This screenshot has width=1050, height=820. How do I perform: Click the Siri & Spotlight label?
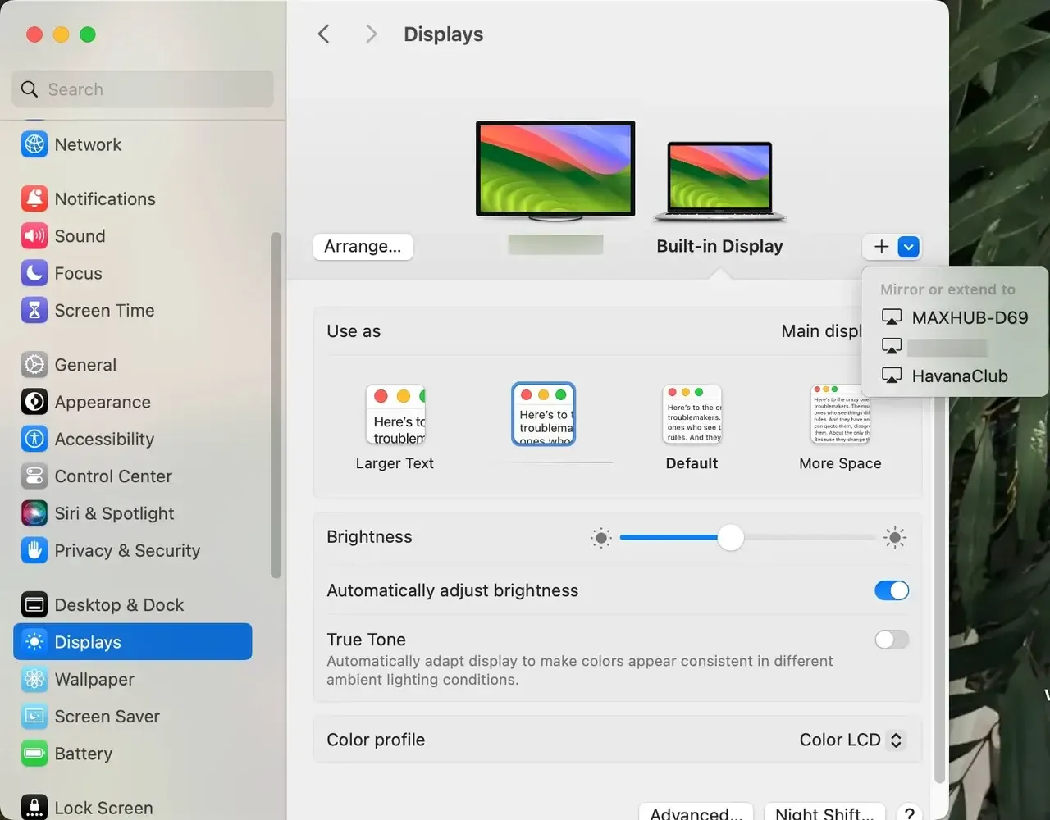coord(114,513)
